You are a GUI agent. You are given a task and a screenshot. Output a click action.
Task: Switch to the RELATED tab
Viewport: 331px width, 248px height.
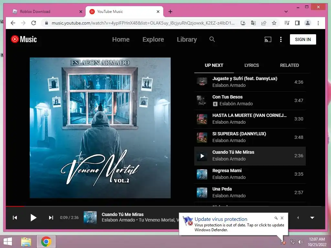coord(289,65)
